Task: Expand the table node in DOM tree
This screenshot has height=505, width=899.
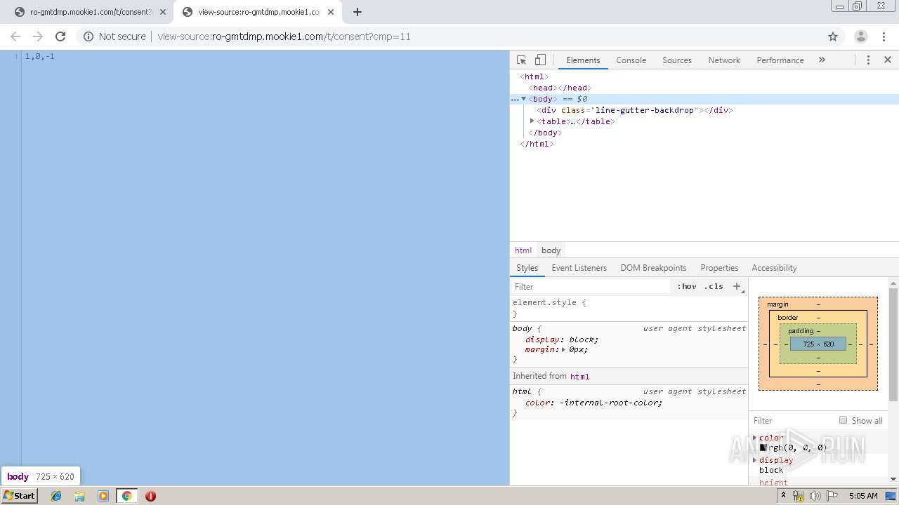Action: coord(532,121)
